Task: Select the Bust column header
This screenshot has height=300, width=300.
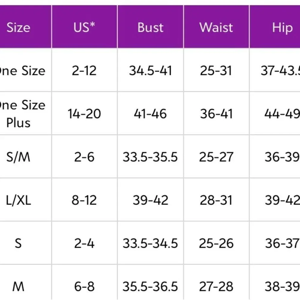Action: (150, 27)
